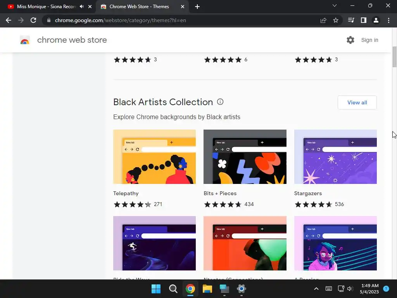
Task: Open touch keyboard tray icon
Action: tap(329, 289)
